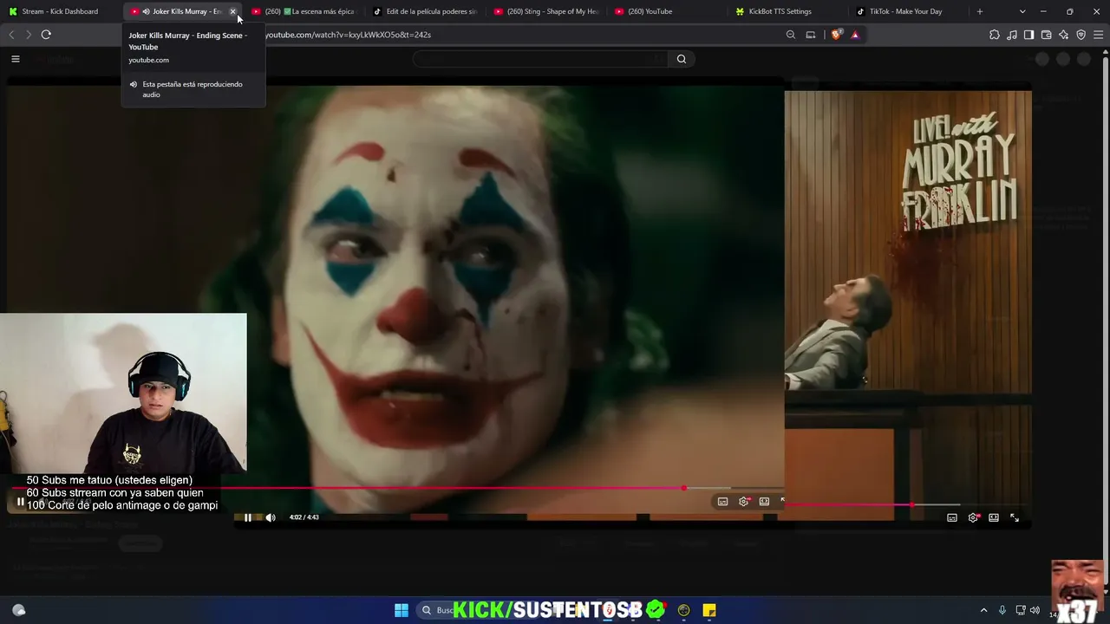The image size is (1110, 624).
Task: Mute the video with the player speaker icon
Action: (271, 517)
